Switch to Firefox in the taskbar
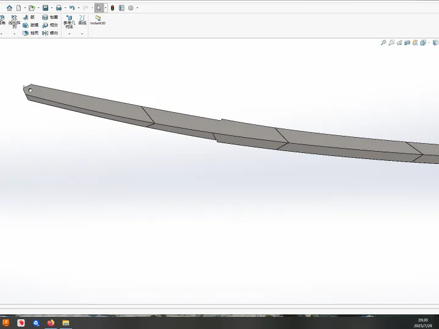Screen dimensions: 439x329 [x=51, y=322]
